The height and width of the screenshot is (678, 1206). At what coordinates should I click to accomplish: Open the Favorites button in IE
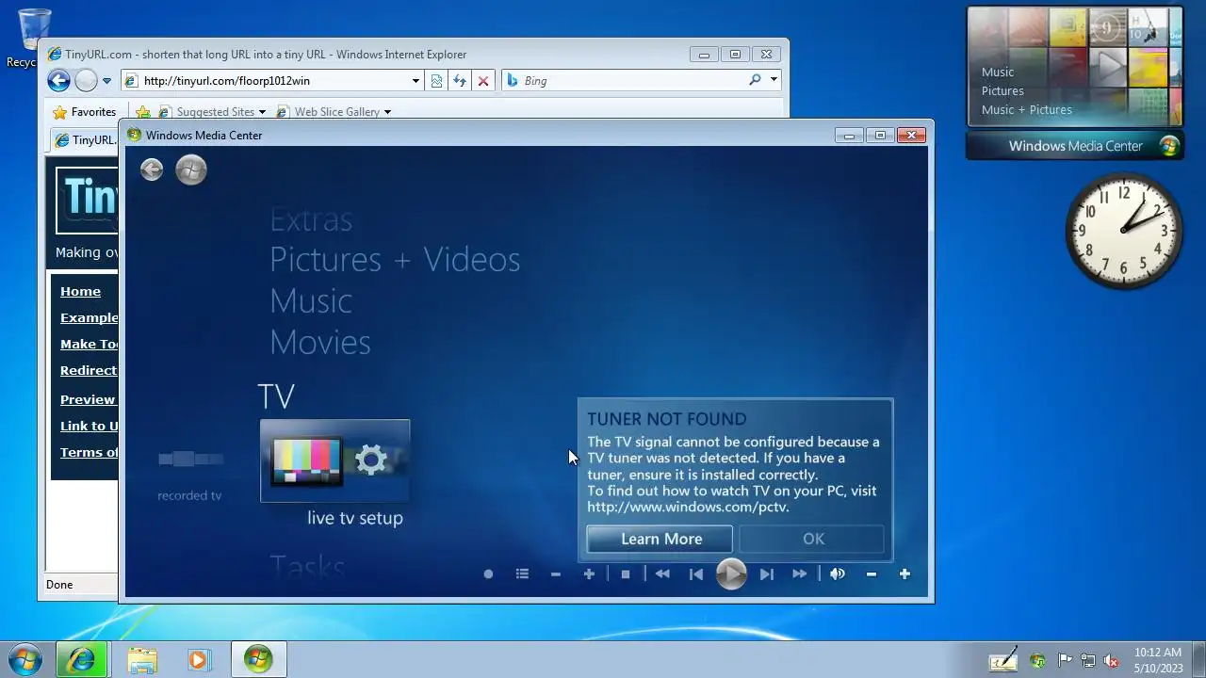coord(85,112)
